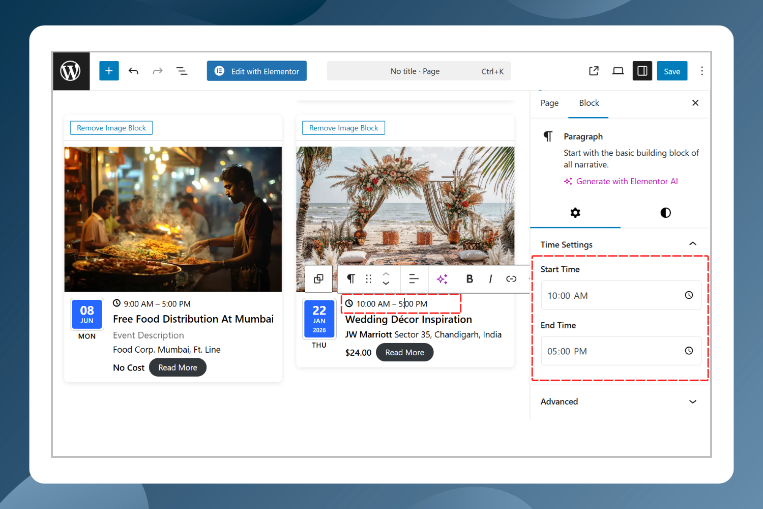Collapse the Time Settings panel
This screenshot has width=763, height=509.
coord(619,244)
